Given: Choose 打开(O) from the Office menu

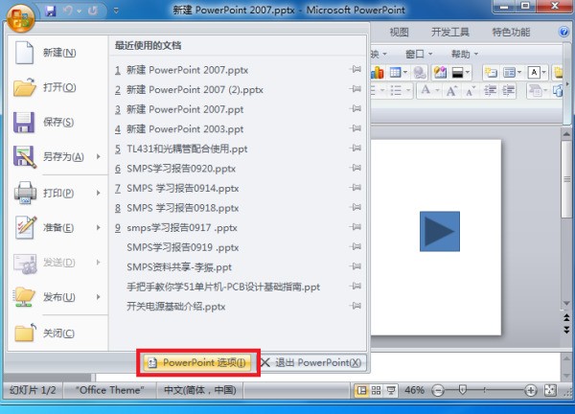Looking at the screenshot, I should coord(57,87).
